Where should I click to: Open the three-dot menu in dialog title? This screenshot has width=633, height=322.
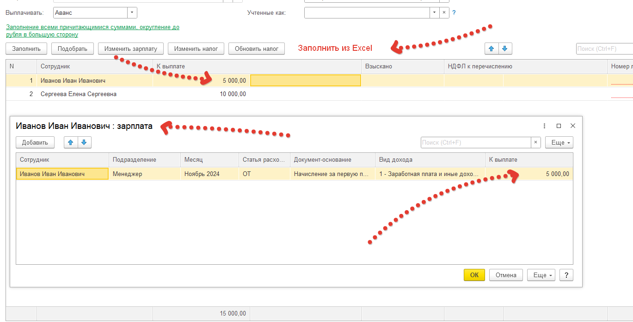click(x=544, y=126)
